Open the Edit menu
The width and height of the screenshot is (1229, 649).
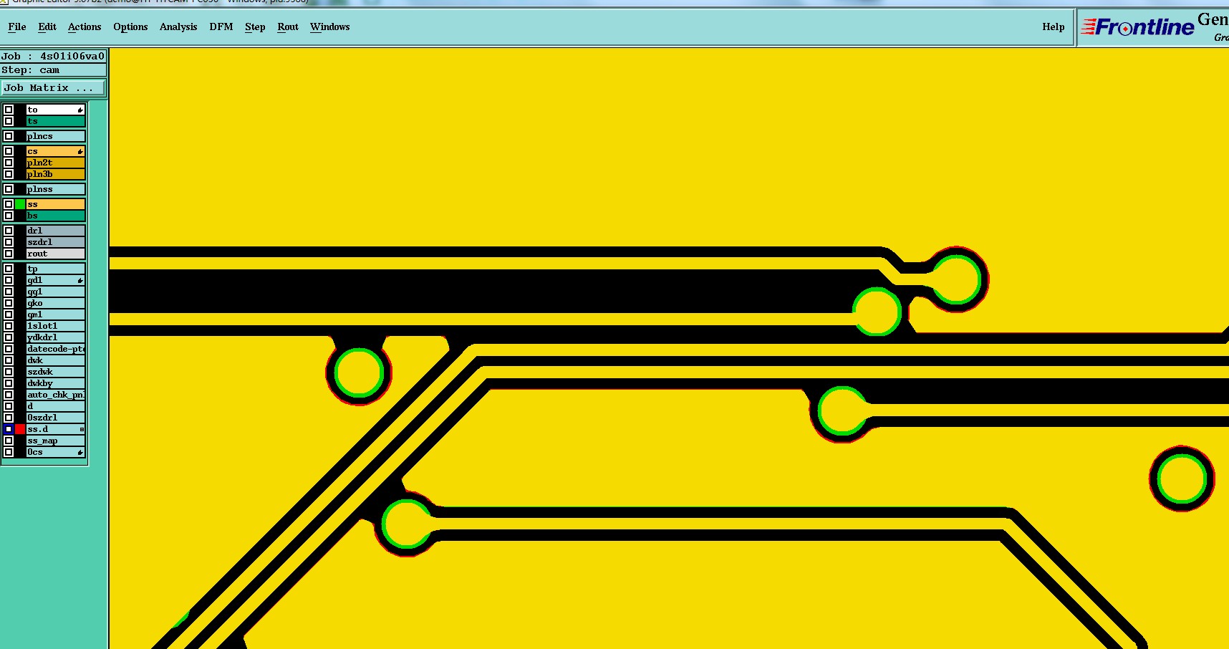[47, 27]
